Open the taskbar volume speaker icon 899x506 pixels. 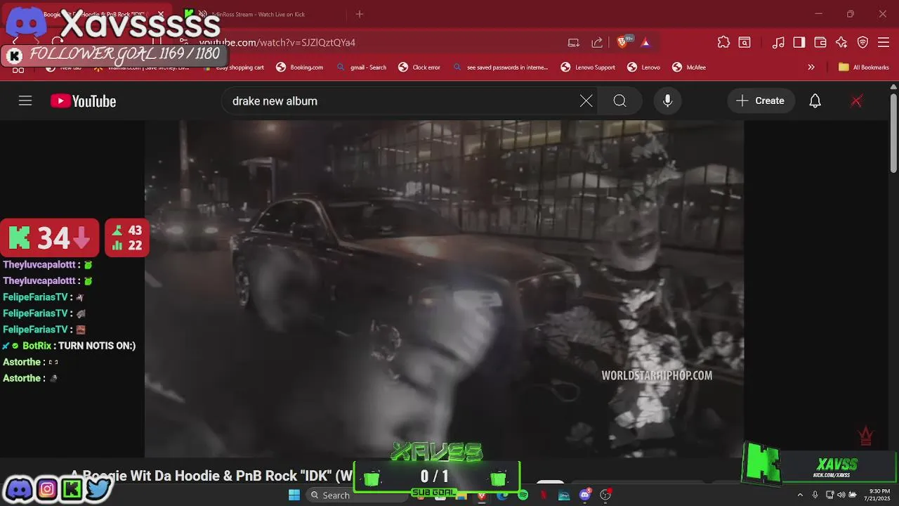(841, 495)
